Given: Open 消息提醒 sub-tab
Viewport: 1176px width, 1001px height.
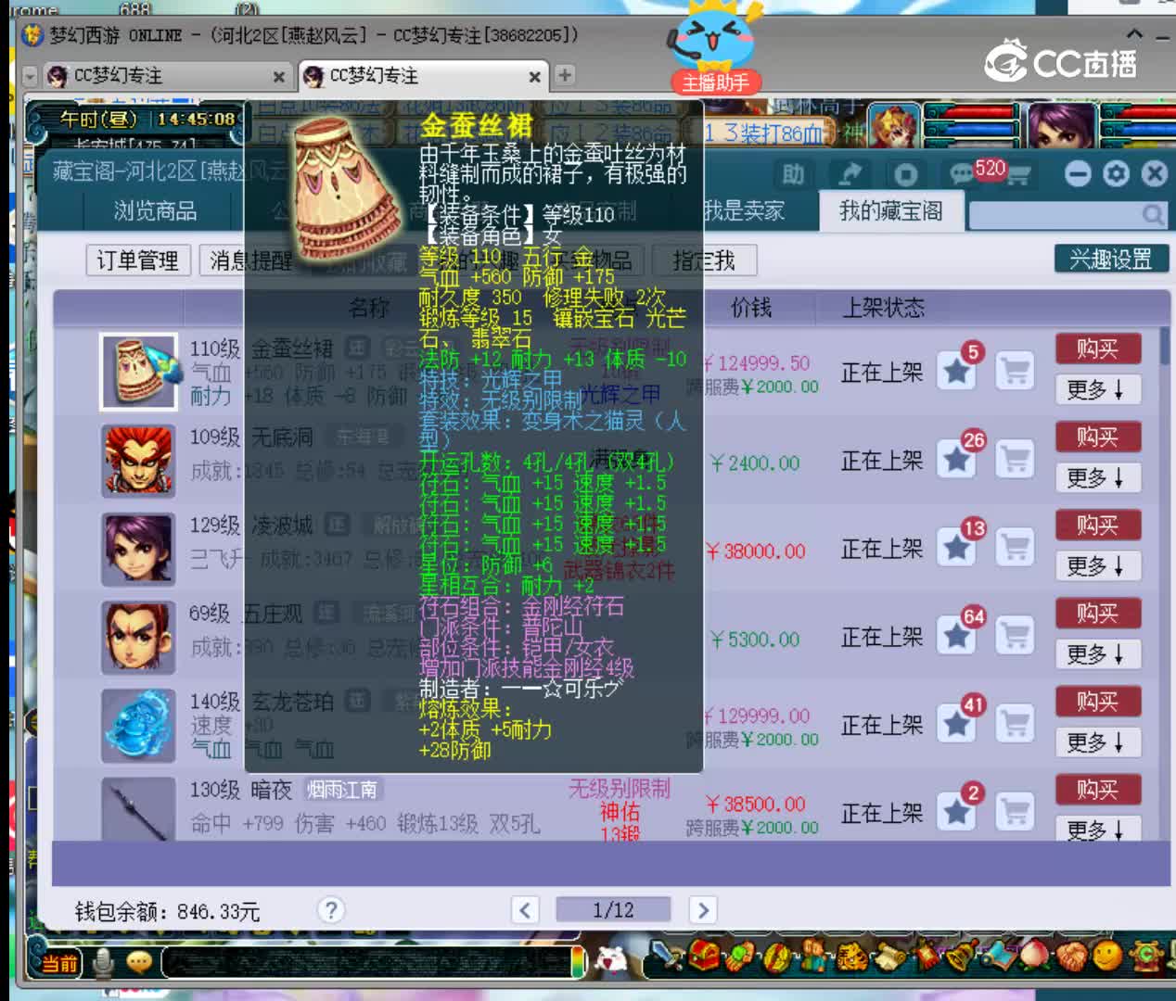Looking at the screenshot, I should (250, 260).
